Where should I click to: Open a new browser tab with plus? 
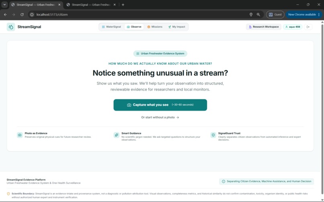tap(123, 5)
